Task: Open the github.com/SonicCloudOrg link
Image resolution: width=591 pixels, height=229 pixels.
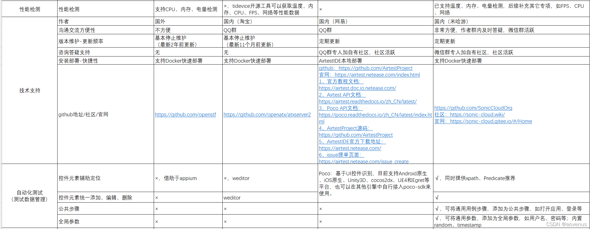Action: tap(473, 108)
